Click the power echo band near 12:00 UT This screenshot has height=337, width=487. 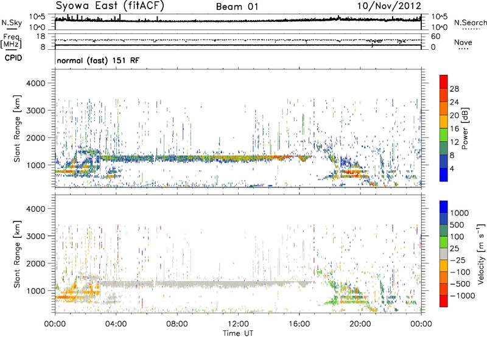pyautogui.click(x=238, y=159)
